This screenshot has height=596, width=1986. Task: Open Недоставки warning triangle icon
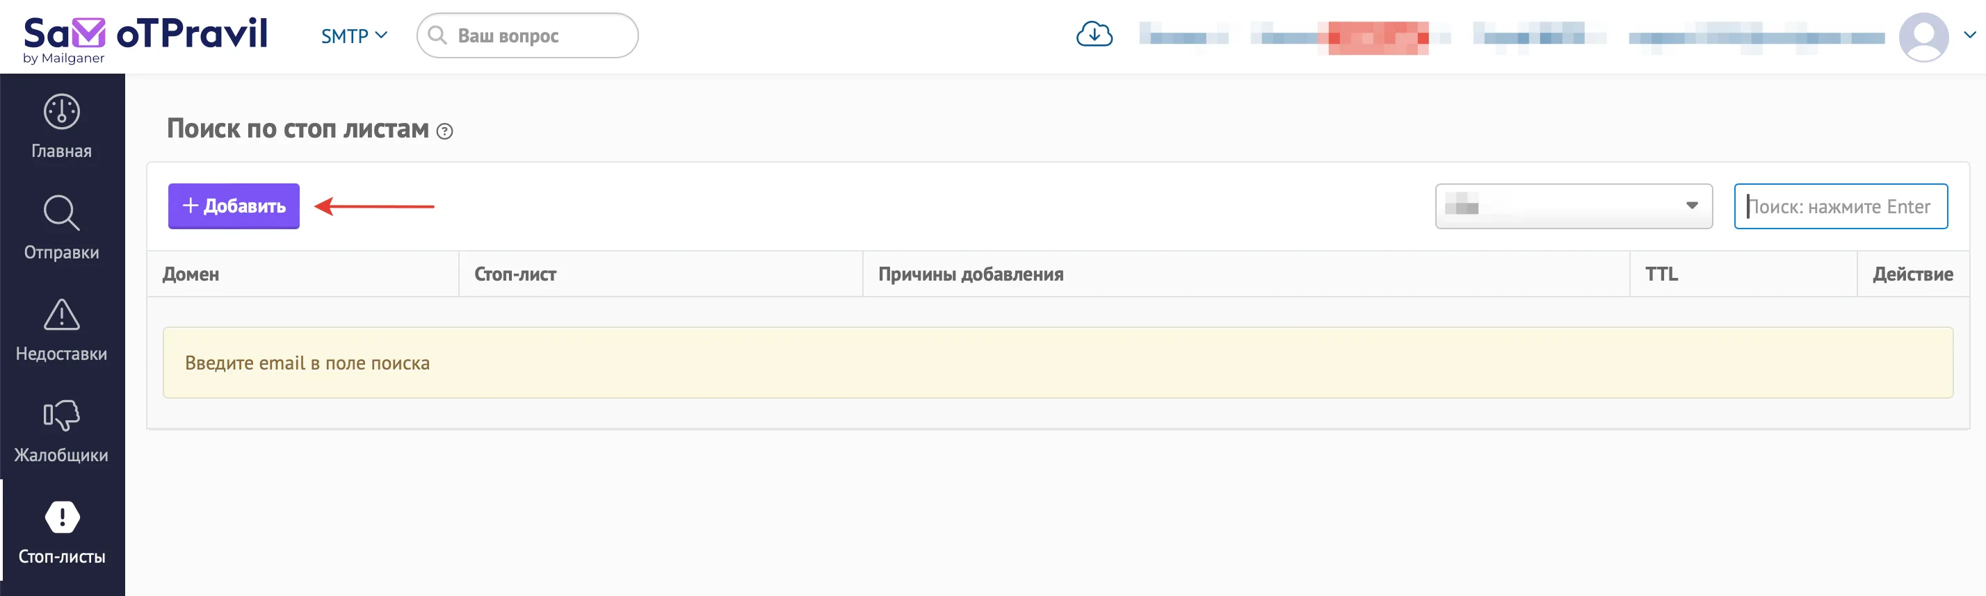(62, 314)
